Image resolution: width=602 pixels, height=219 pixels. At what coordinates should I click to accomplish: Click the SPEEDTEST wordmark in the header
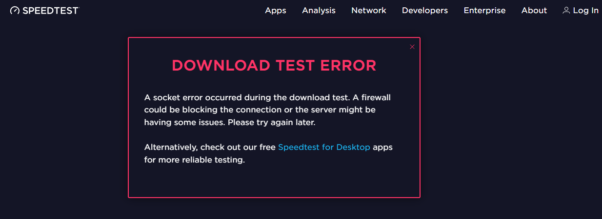point(51,10)
